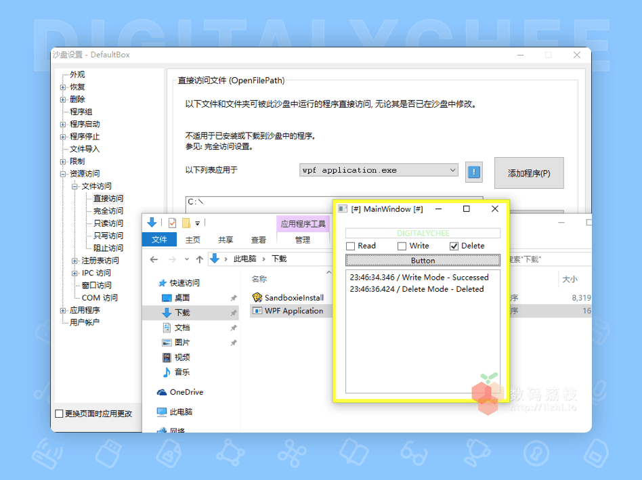Open 快速访问 in the Explorer sidebar
Image resolution: width=642 pixels, height=480 pixels.
coord(184,283)
